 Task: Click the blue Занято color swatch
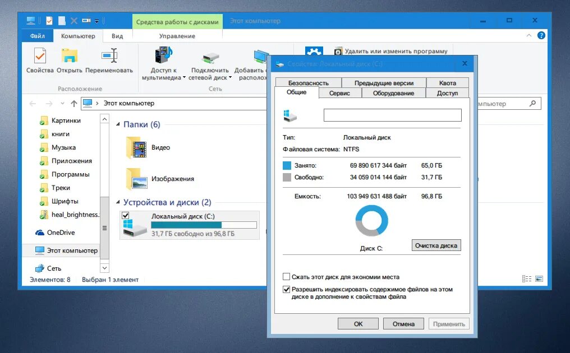[287, 166]
